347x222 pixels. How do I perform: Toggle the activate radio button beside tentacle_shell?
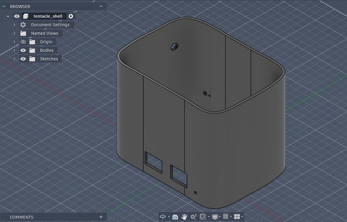tap(71, 16)
